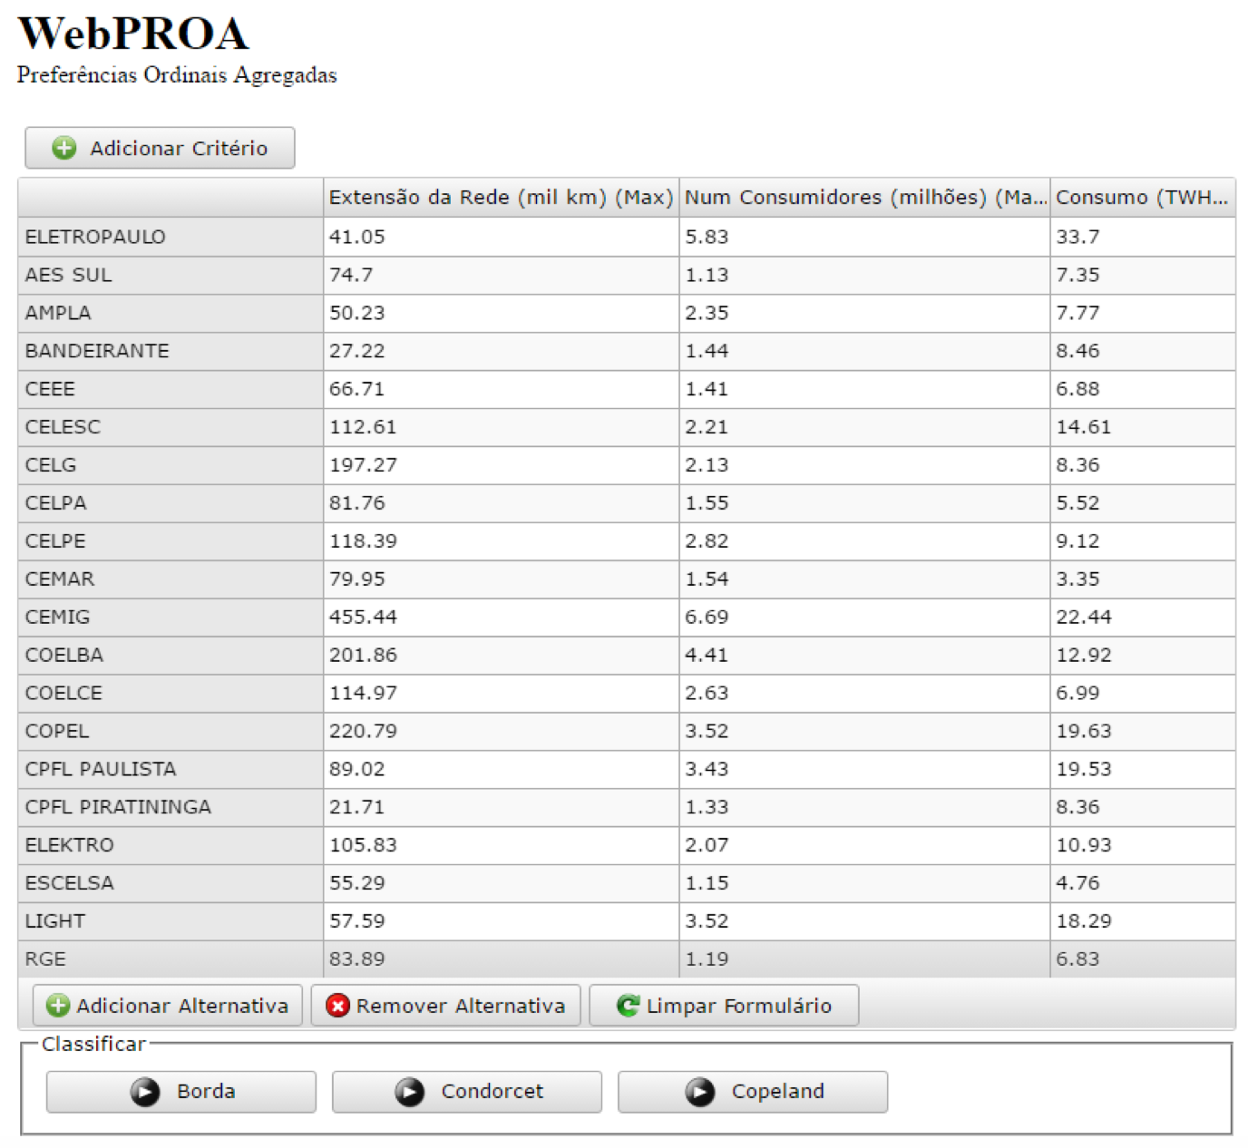This screenshot has width=1248, height=1148.
Task: Click CELG's consumption value 8.36
Action: click(1143, 465)
